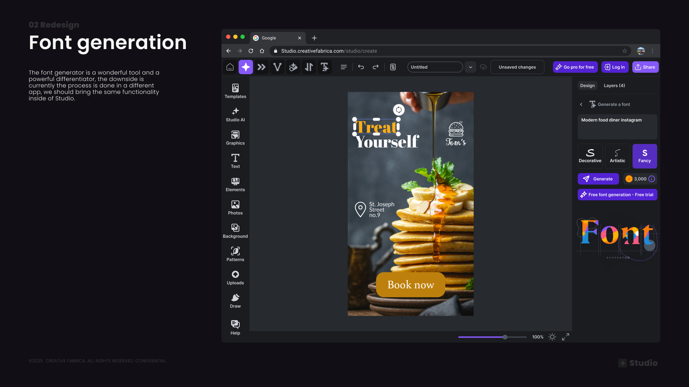
Task: Click the Modern food diner instagram prompt field
Action: [617, 127]
